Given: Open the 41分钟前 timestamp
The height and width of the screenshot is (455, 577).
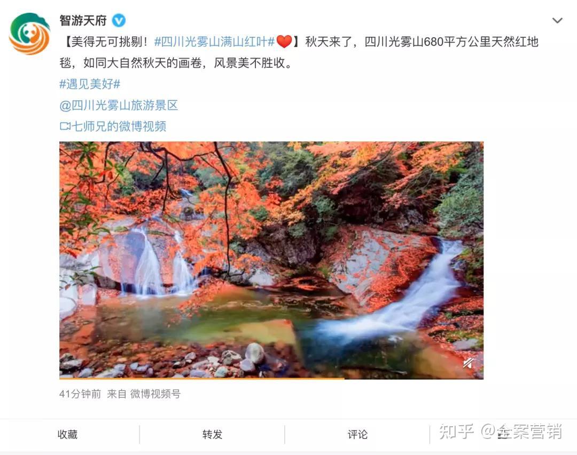Looking at the screenshot, I should click(80, 394).
